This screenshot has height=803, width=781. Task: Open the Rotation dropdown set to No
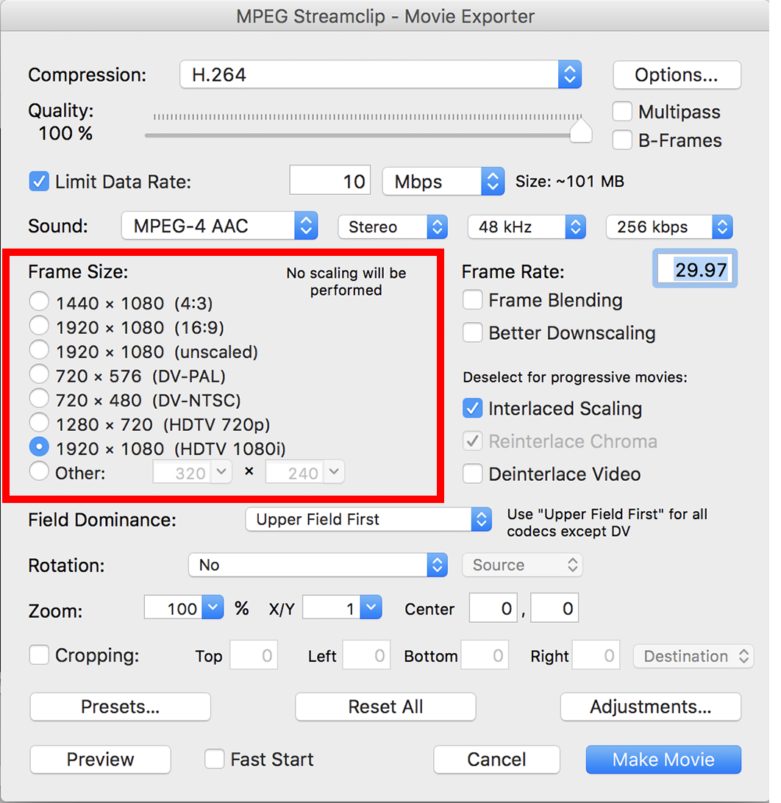318,565
